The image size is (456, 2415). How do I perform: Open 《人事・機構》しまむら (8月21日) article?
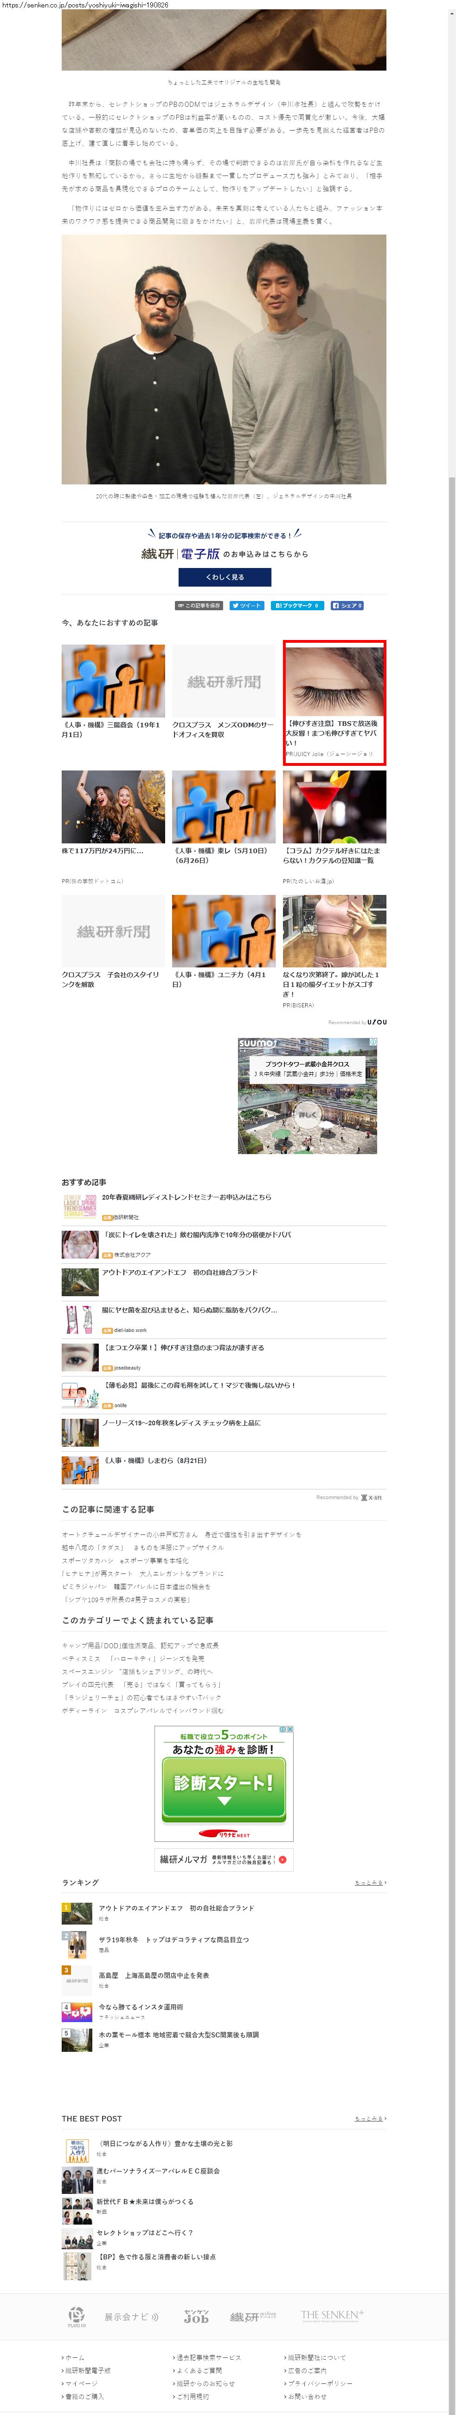[x=154, y=1460]
